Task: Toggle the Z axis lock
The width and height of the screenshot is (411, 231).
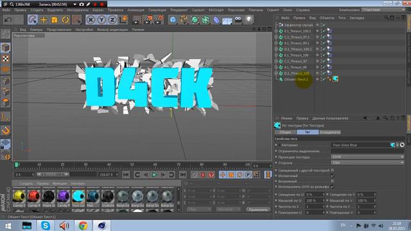Action: 112,20
